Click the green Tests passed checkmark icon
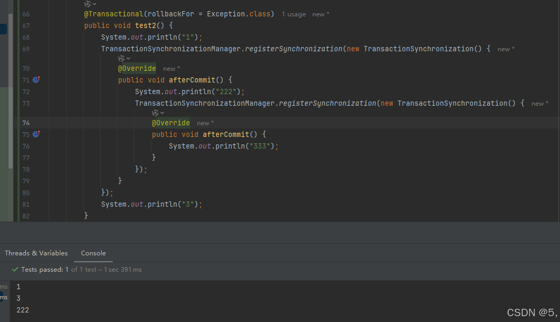This screenshot has height=322, width=560. pos(14,270)
